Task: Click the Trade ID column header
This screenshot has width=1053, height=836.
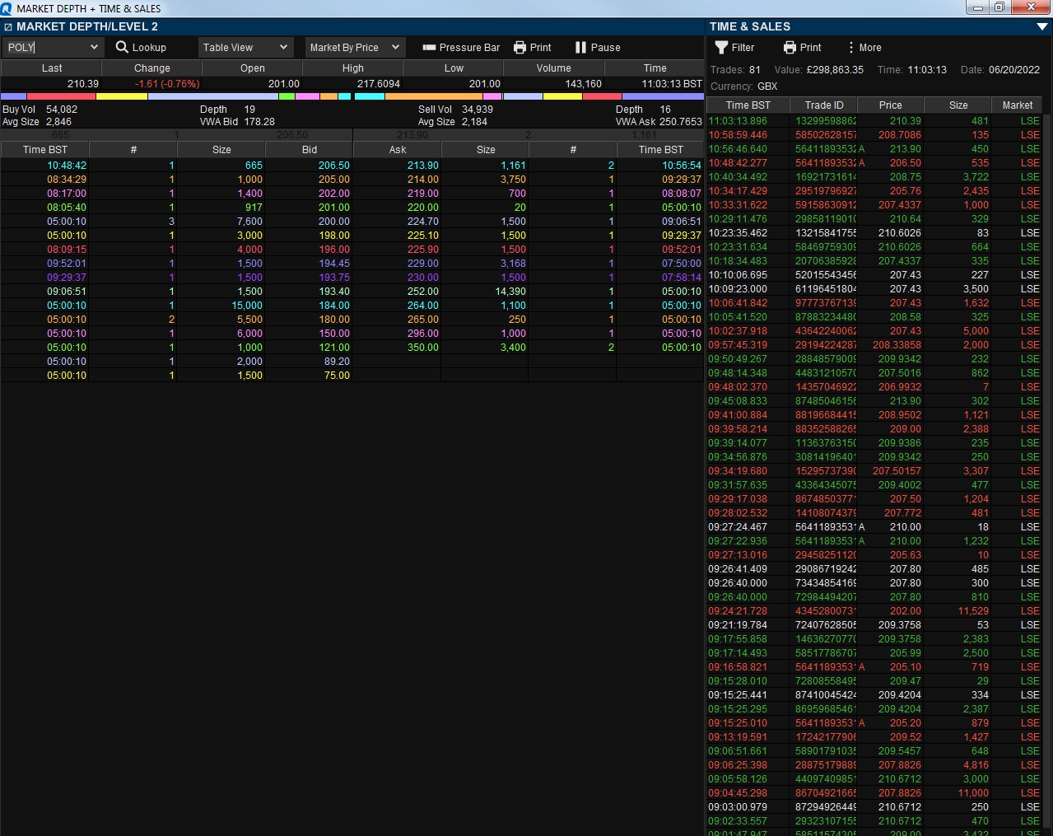Action: (x=824, y=105)
